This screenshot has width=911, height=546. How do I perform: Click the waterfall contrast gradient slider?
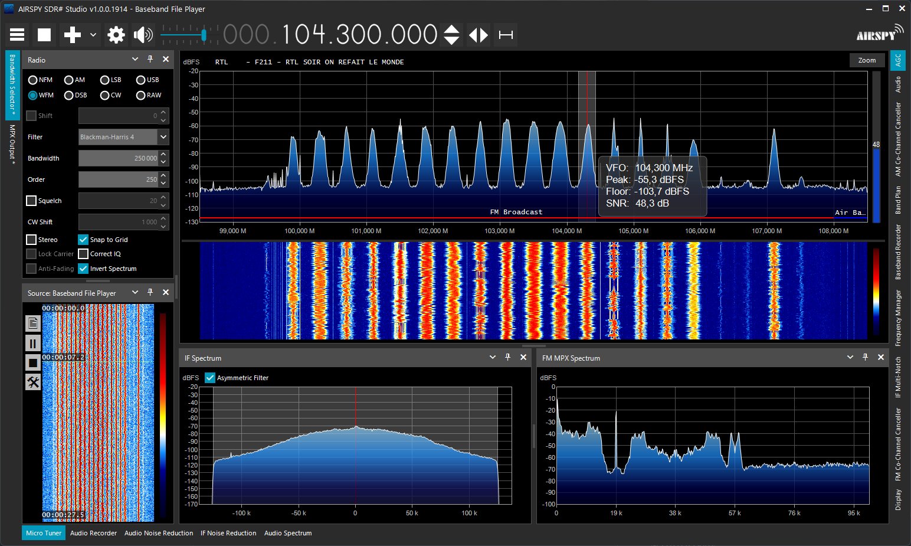(876, 293)
